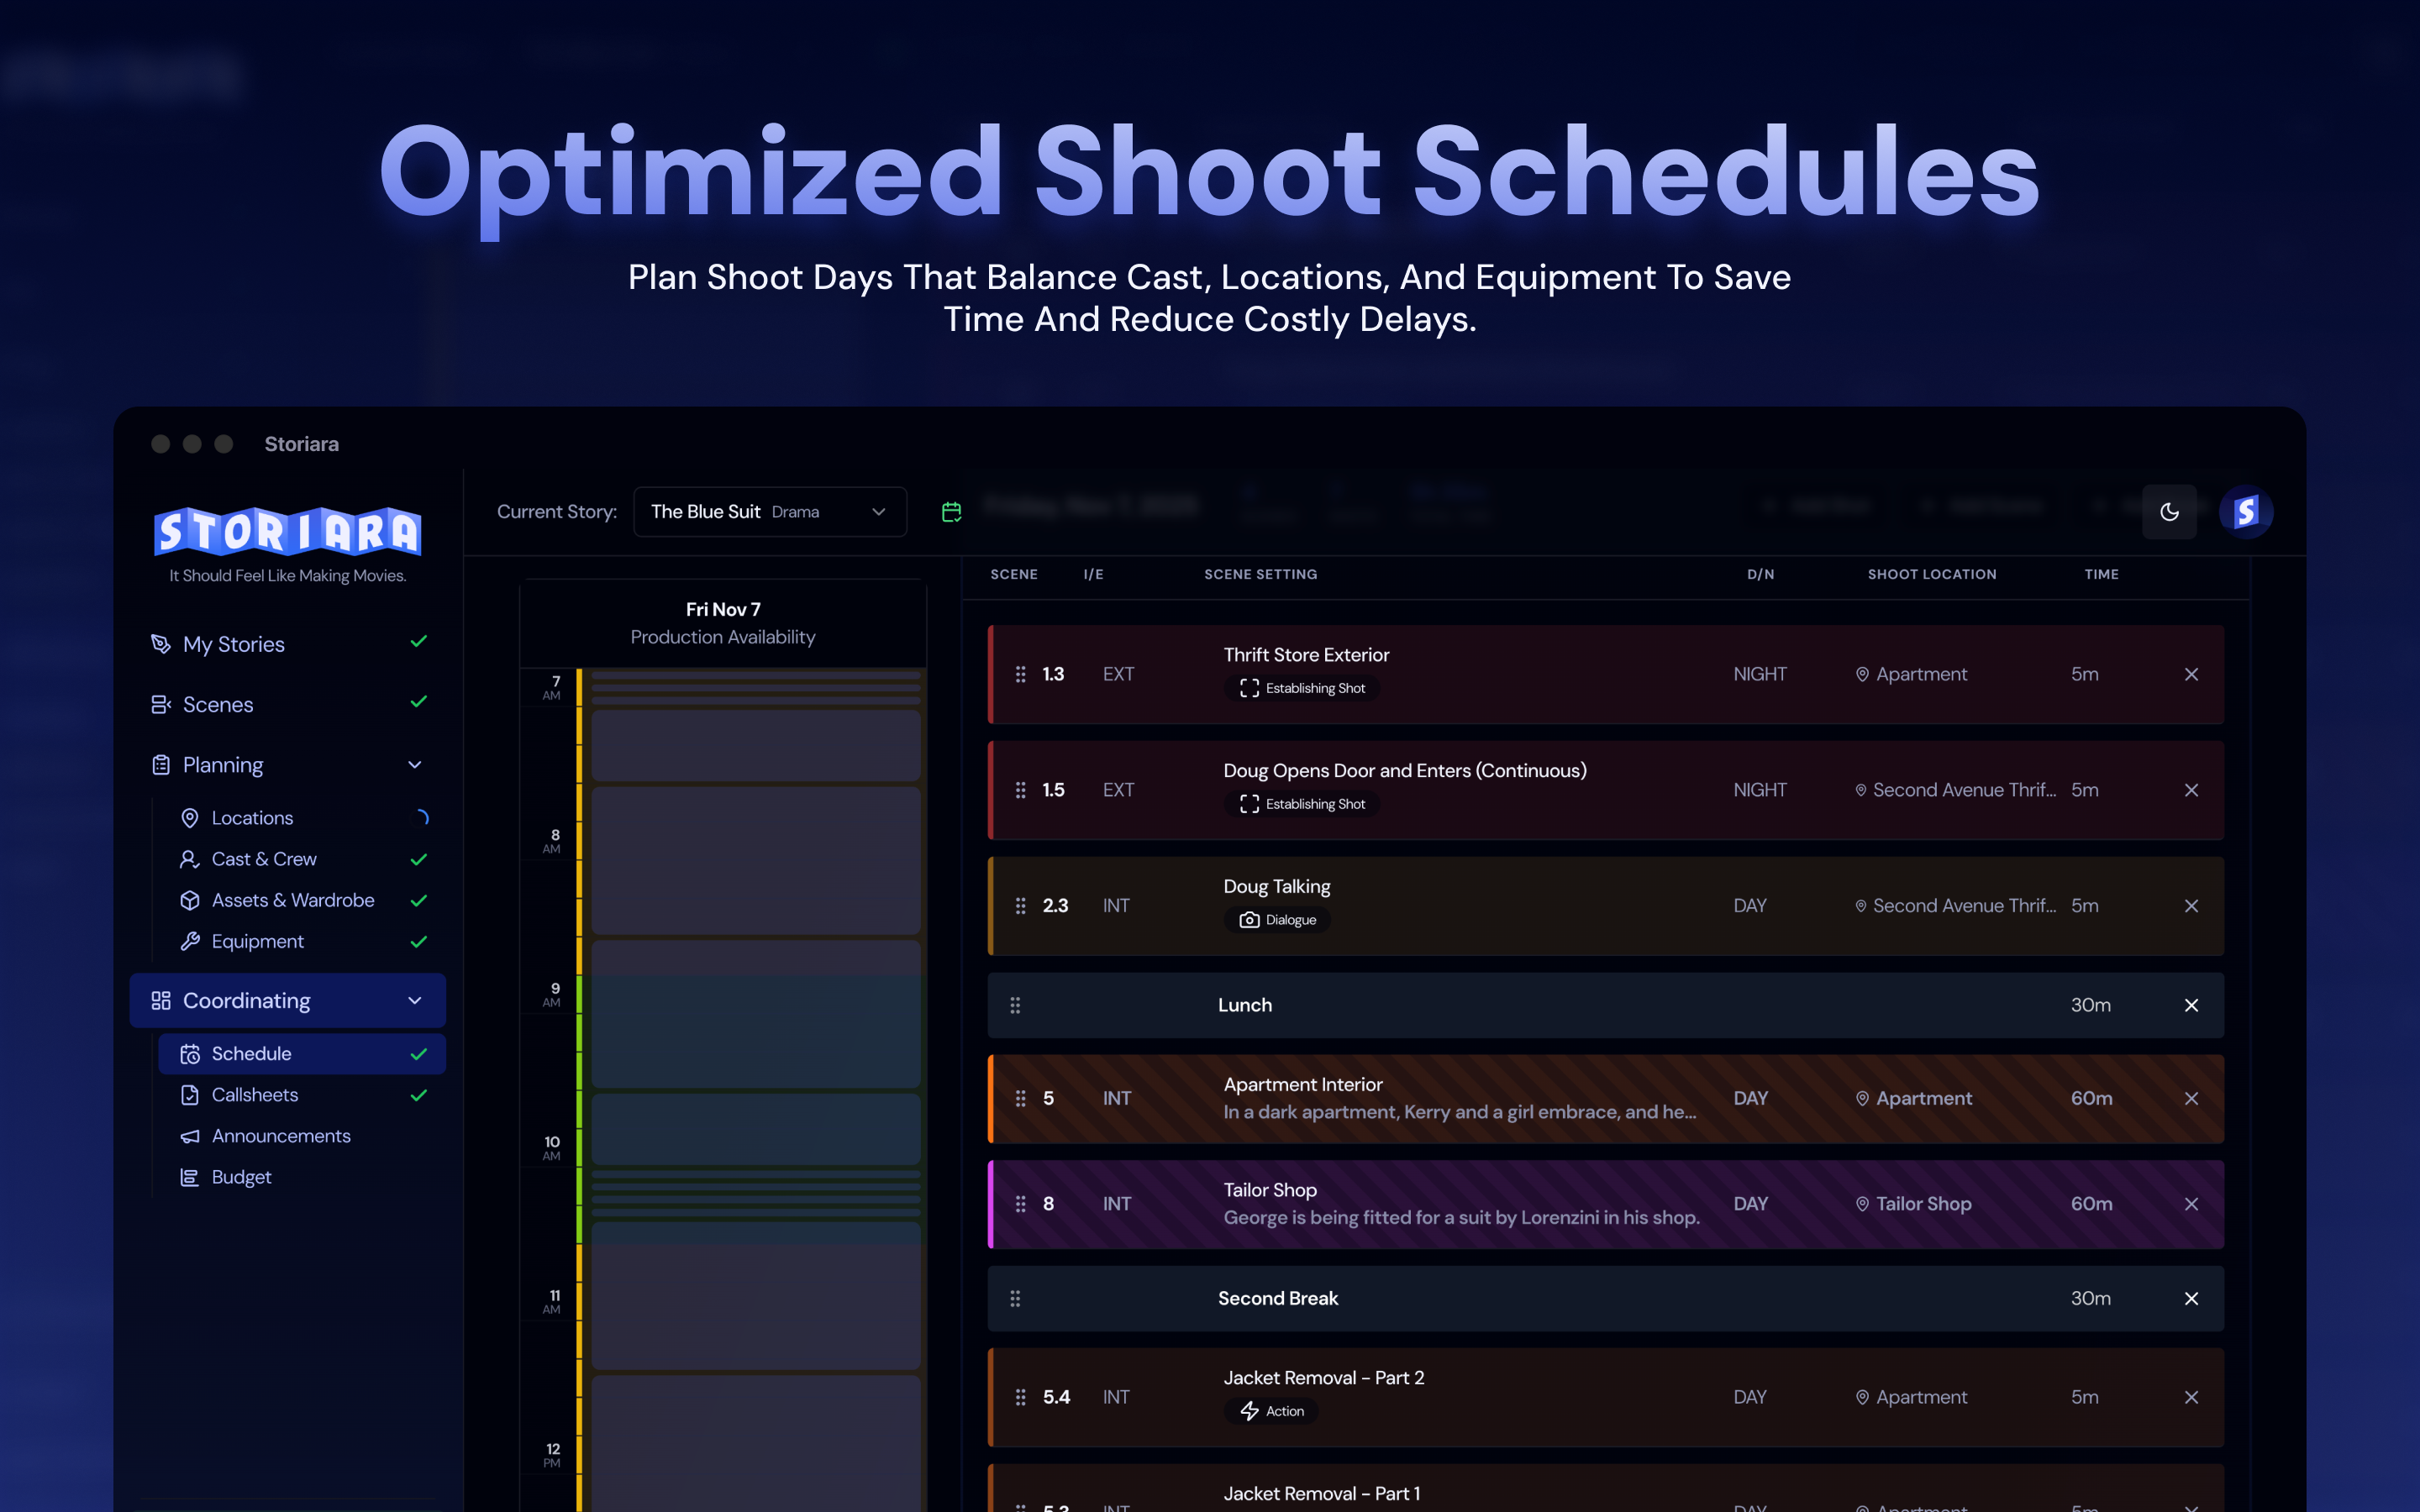This screenshot has width=2420, height=1512.
Task: Open Scenes in the sidebar
Action: coord(218,705)
